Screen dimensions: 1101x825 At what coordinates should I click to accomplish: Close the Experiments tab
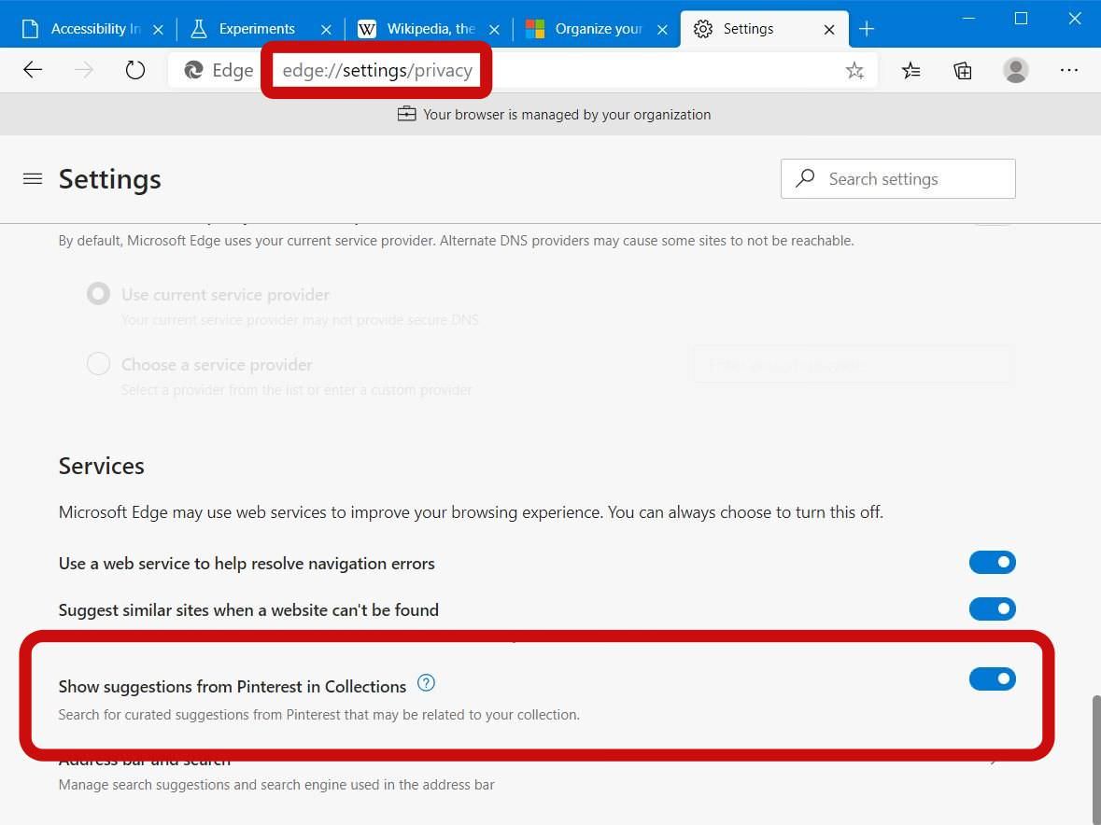[326, 30]
